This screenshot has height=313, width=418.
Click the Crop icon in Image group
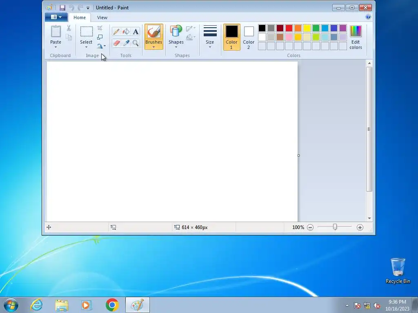click(x=100, y=28)
